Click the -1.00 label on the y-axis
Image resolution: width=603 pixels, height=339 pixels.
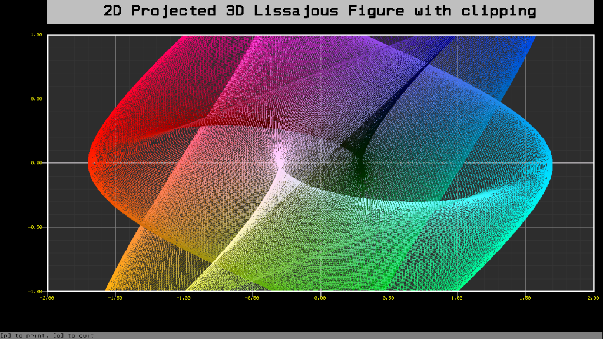tap(35, 291)
